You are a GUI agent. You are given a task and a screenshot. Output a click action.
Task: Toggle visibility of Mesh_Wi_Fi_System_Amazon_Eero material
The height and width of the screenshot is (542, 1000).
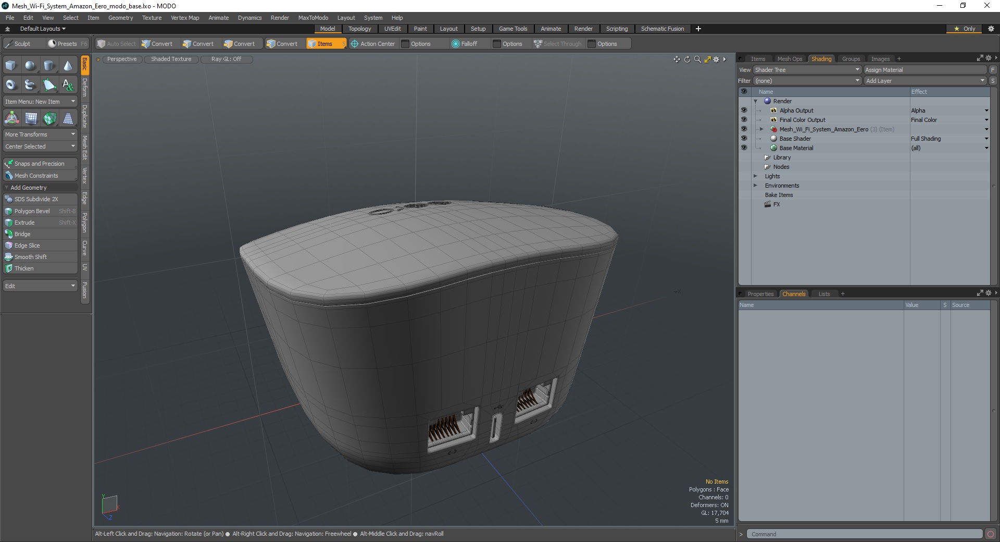[x=744, y=129]
